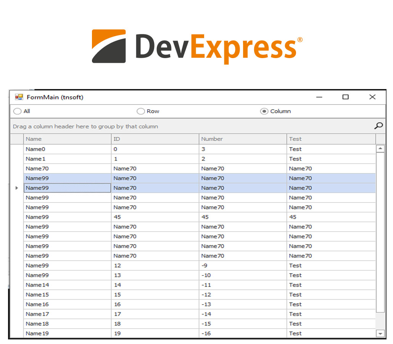Sort by the Name column header

click(67, 139)
